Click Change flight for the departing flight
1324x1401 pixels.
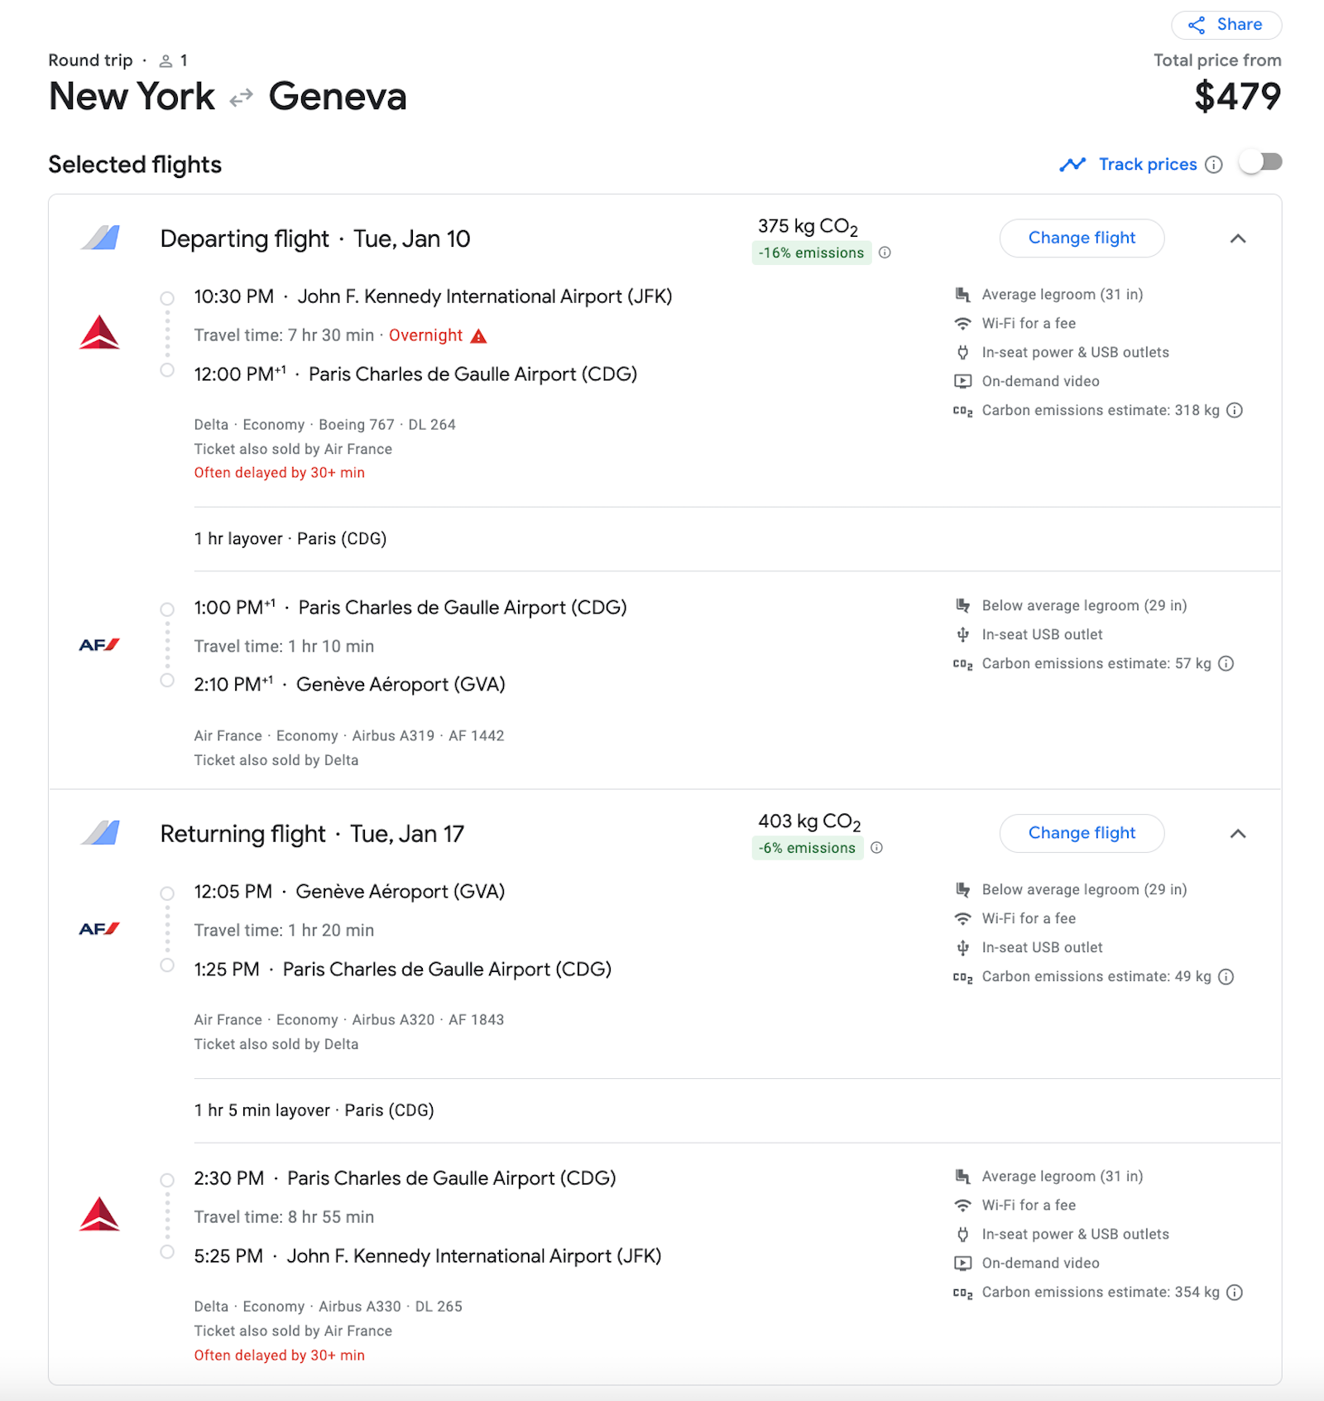coord(1082,238)
